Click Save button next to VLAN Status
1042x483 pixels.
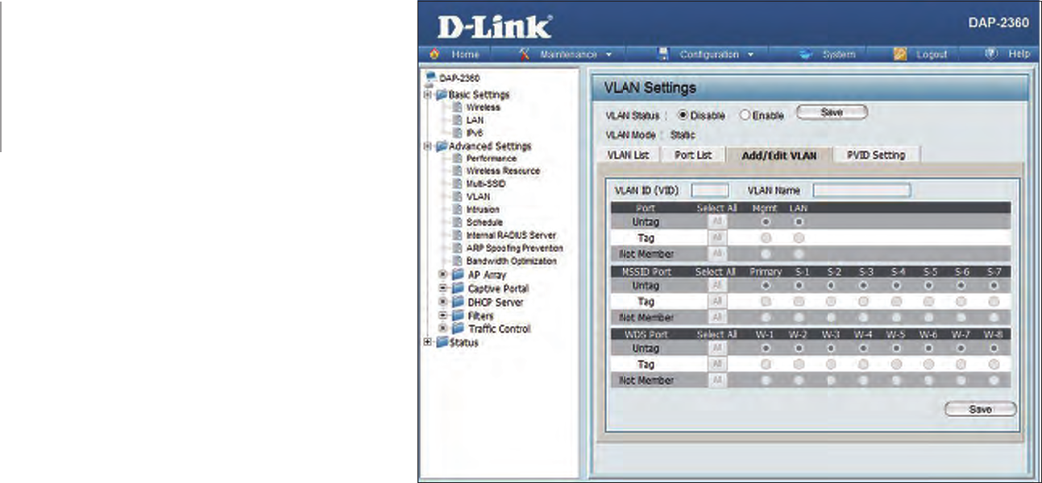tap(832, 113)
